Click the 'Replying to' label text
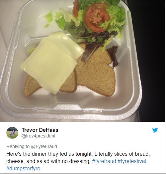The width and height of the screenshot is (166, 174). [x=18, y=146]
